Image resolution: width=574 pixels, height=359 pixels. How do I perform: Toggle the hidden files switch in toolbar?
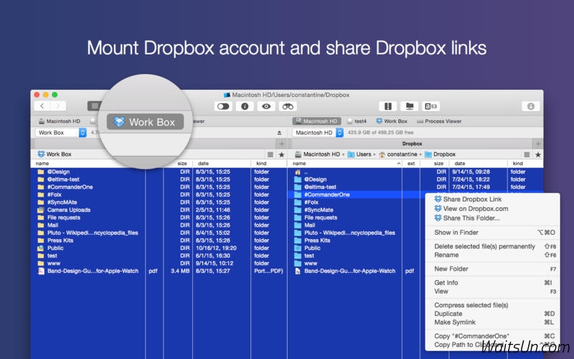(223, 106)
